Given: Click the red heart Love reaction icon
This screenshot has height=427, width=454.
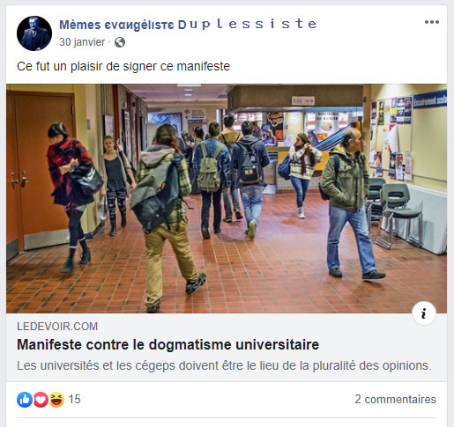Looking at the screenshot, I should (x=41, y=400).
